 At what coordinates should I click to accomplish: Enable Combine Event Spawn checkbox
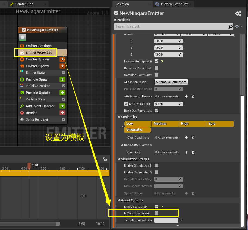[x=156, y=75]
